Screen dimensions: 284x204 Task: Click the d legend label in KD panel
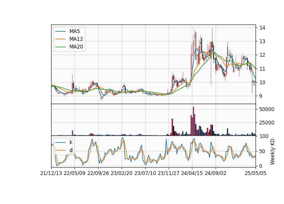pyautogui.click(x=71, y=150)
